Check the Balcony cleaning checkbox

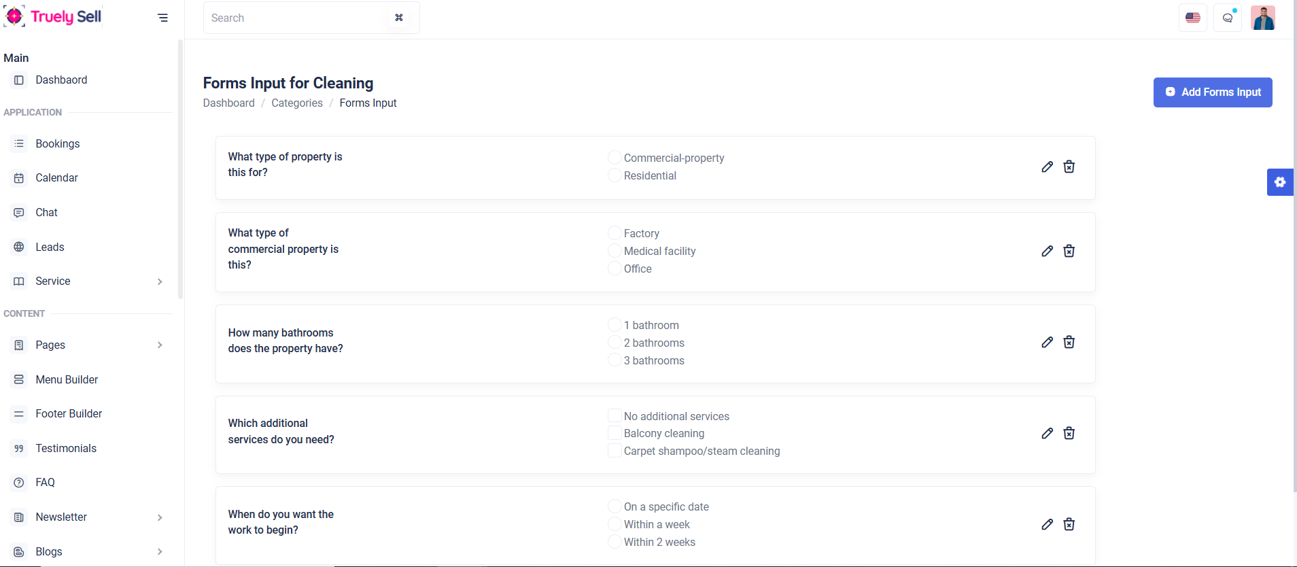pyautogui.click(x=615, y=433)
